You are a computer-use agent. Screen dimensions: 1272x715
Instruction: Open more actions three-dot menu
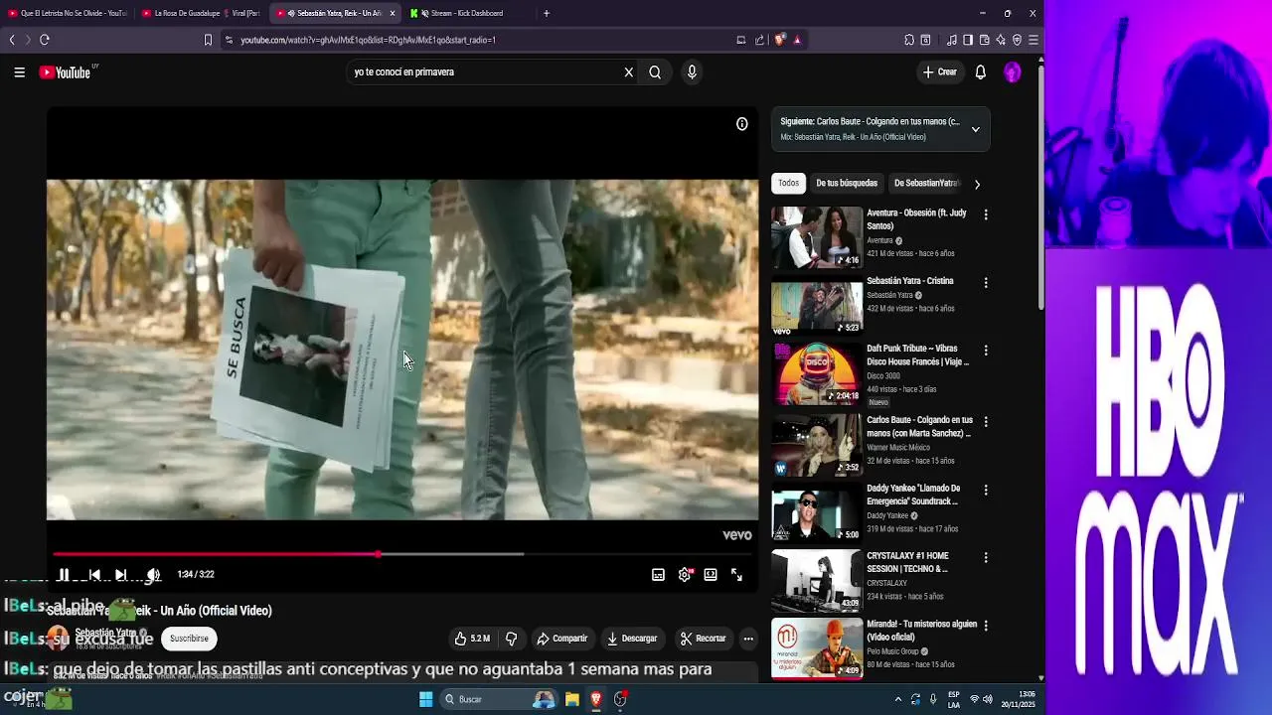click(748, 639)
